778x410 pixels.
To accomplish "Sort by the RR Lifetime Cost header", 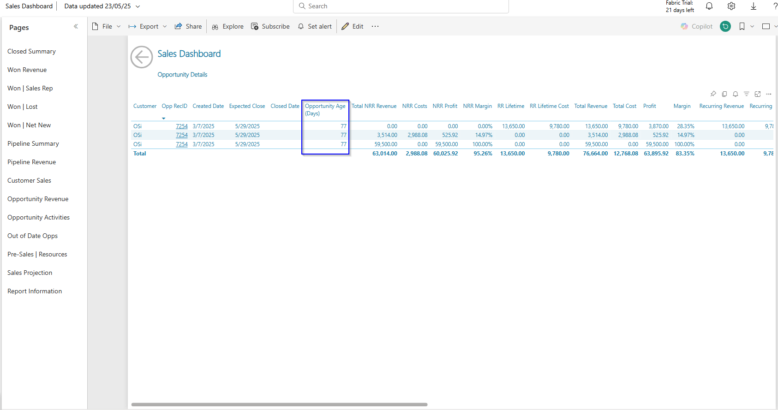I will (x=549, y=106).
